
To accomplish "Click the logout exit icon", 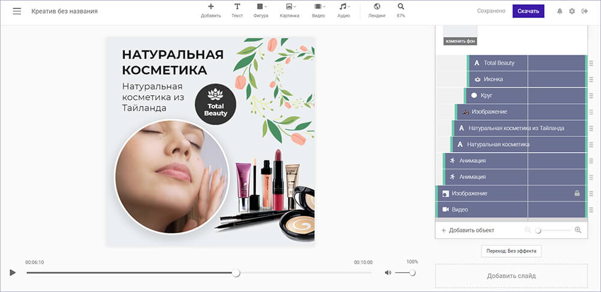I will coord(585,11).
